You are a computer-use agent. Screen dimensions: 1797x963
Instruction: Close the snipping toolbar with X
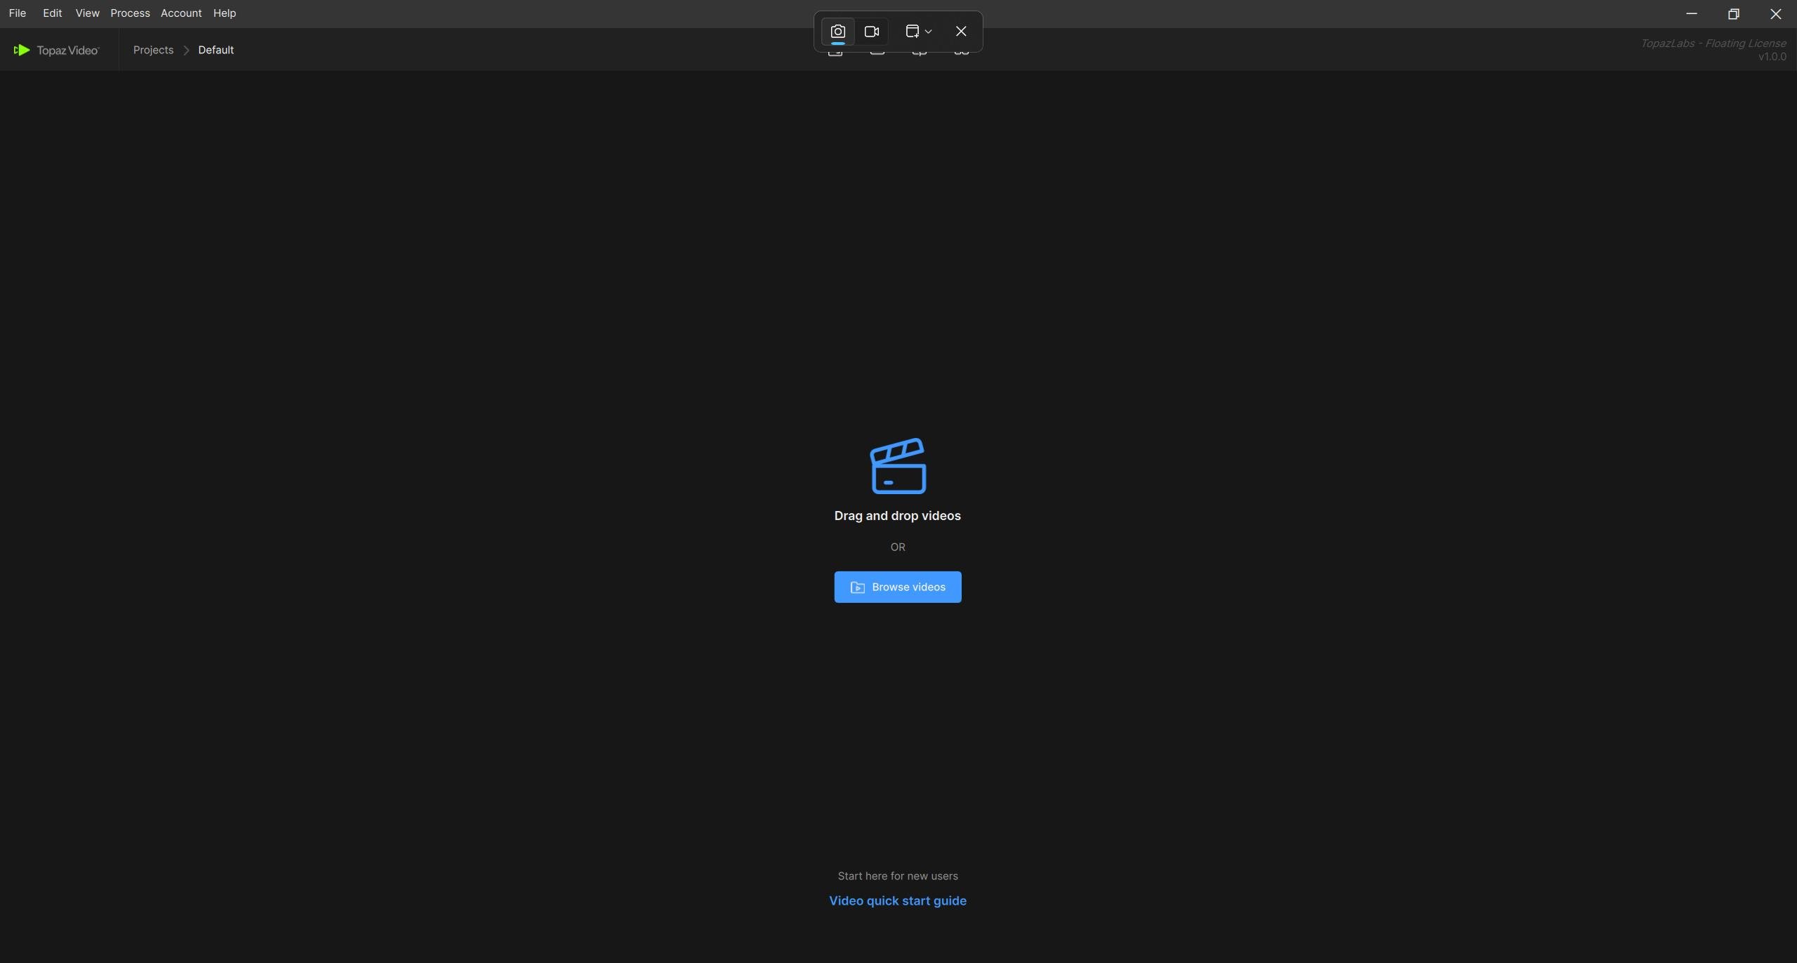coord(961,32)
